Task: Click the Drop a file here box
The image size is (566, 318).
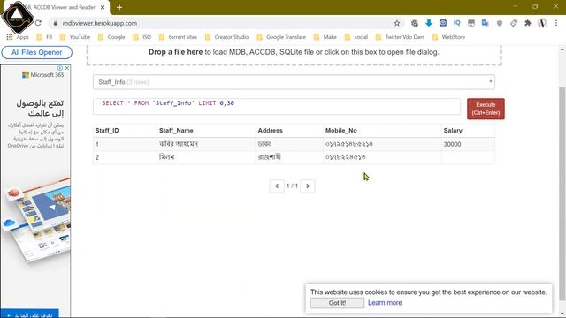Action: click(x=294, y=55)
